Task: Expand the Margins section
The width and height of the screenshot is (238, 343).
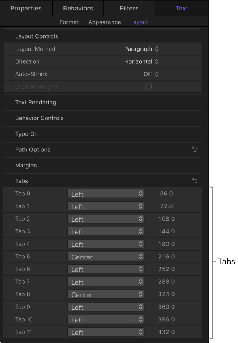Action: 25,165
